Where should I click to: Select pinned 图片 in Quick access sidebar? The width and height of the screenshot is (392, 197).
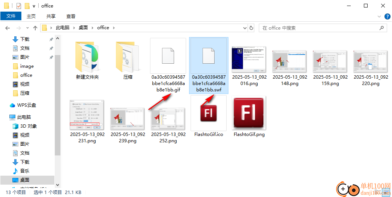tap(25, 57)
